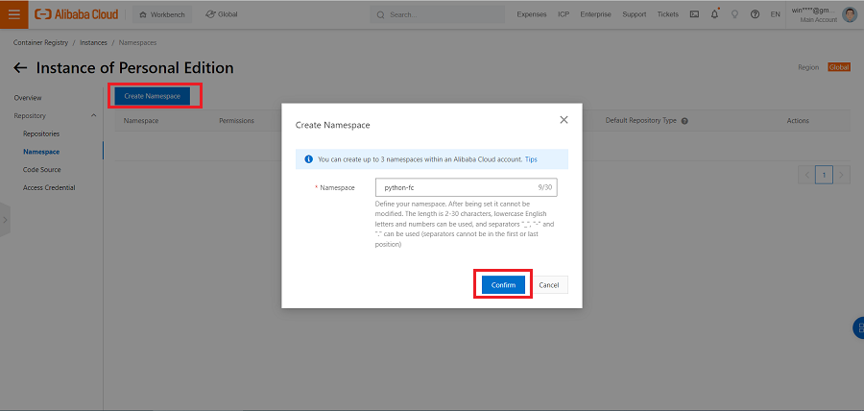Select Namespace in the sidebar

tap(41, 152)
